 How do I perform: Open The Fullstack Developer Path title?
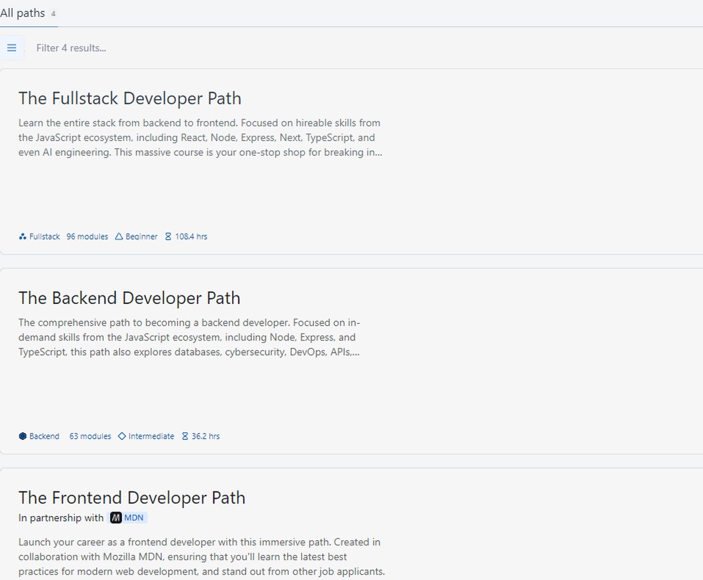tap(129, 98)
